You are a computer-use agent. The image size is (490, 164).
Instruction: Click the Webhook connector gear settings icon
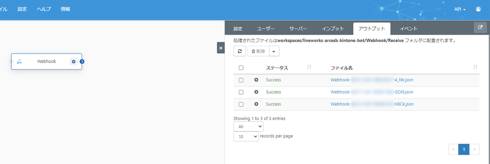(x=73, y=61)
